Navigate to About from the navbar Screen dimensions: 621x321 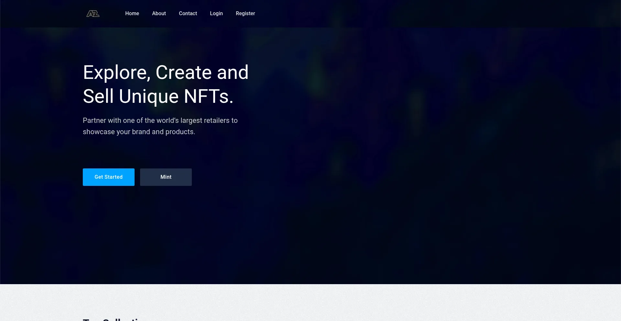[159, 13]
